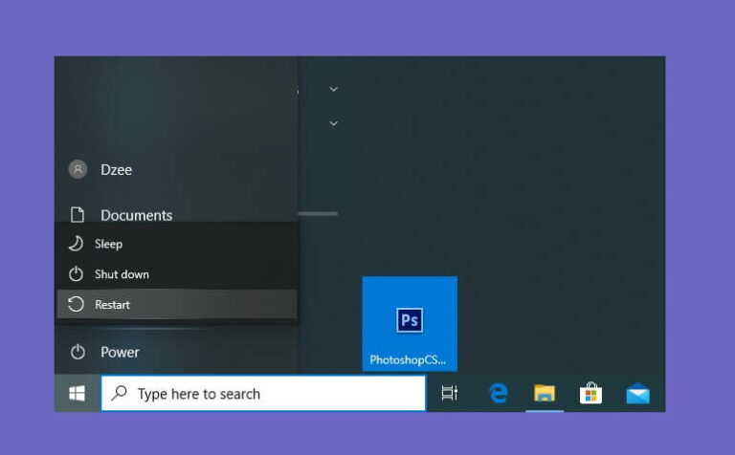735x455 pixels.
Task: Click the Windows Start button
Action: tap(78, 393)
